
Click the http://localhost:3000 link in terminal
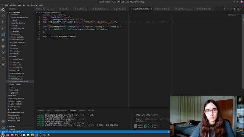pos(146,115)
